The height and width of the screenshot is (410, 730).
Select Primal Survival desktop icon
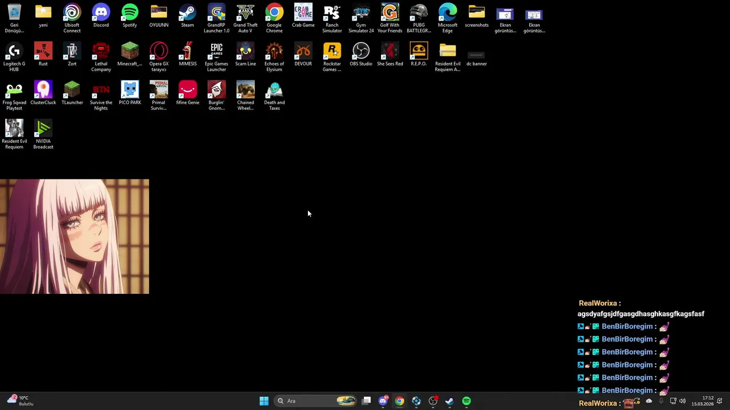pyautogui.click(x=159, y=96)
